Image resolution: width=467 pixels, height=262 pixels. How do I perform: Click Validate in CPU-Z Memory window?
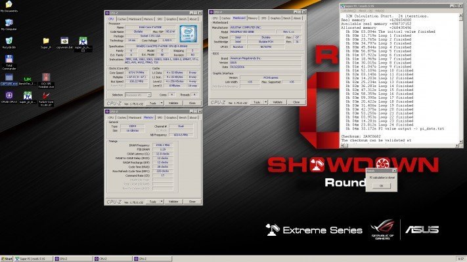point(173,201)
